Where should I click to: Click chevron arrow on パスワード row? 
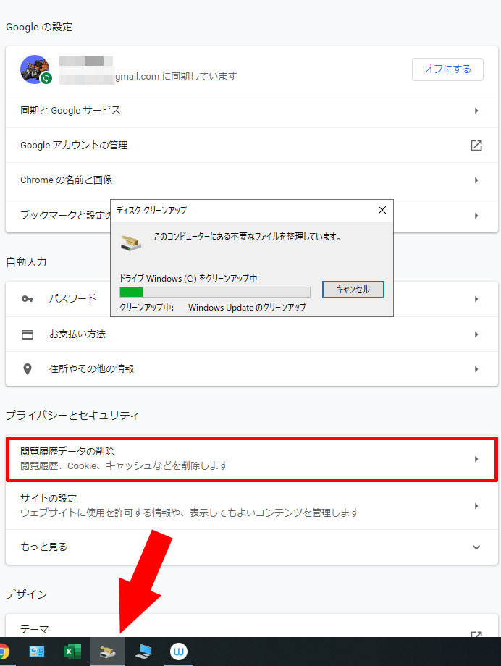[x=476, y=299]
